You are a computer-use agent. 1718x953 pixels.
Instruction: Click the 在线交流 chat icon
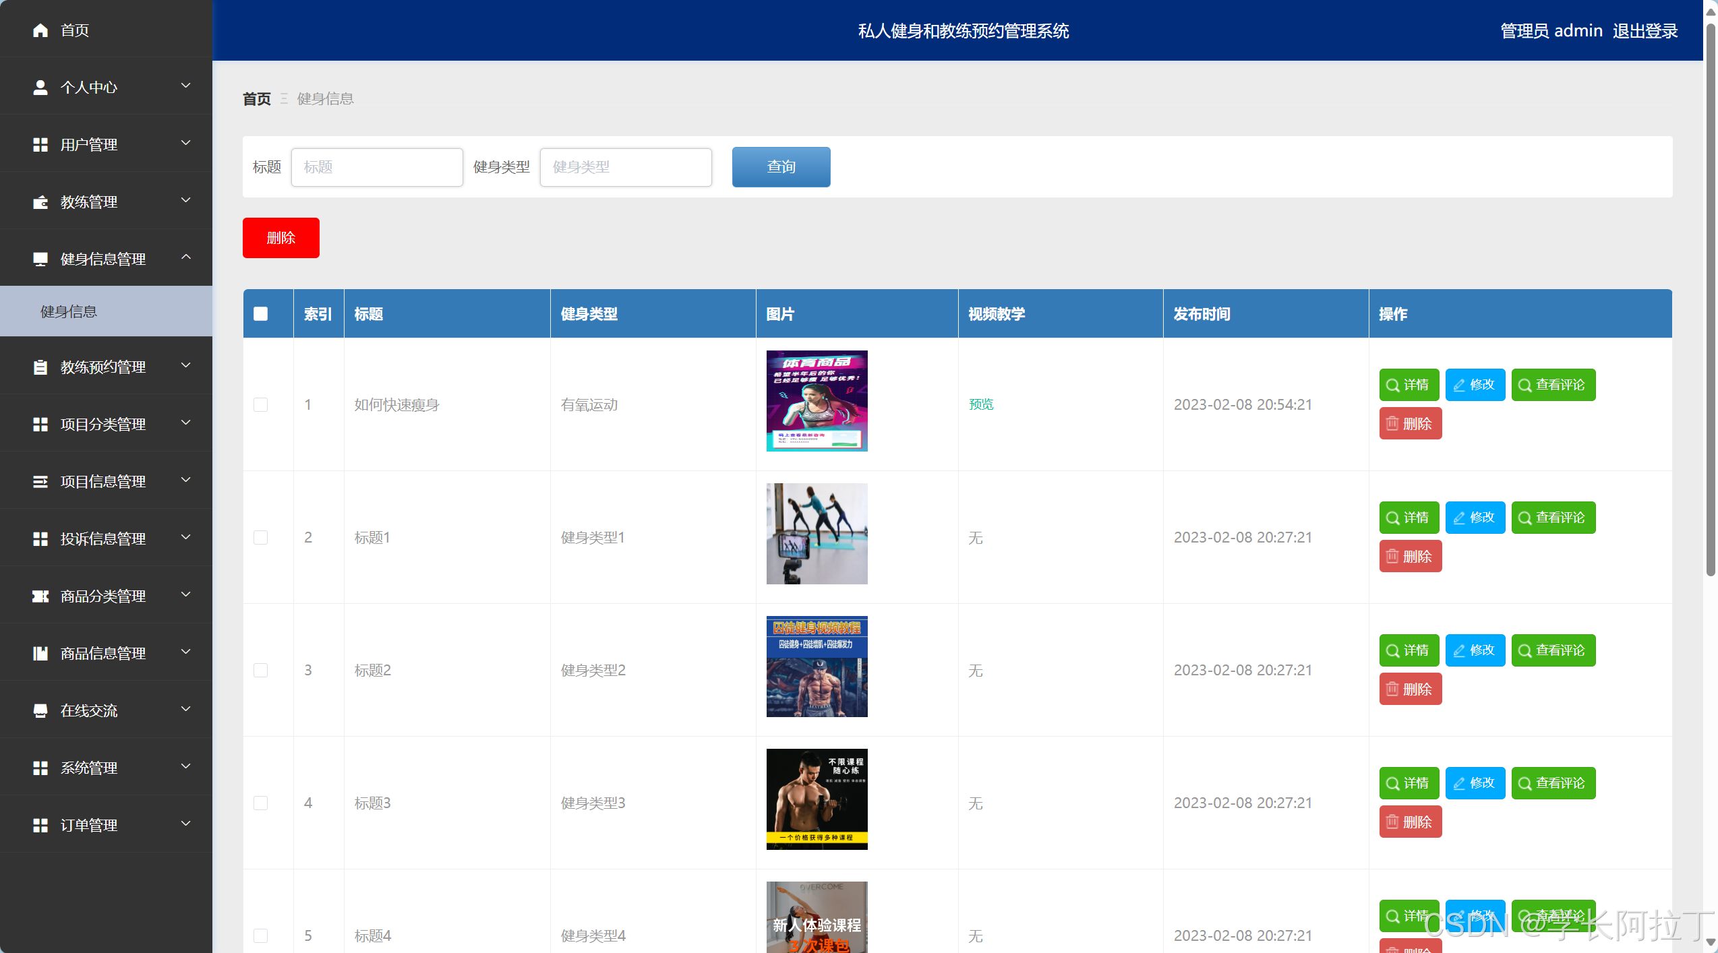[40, 710]
